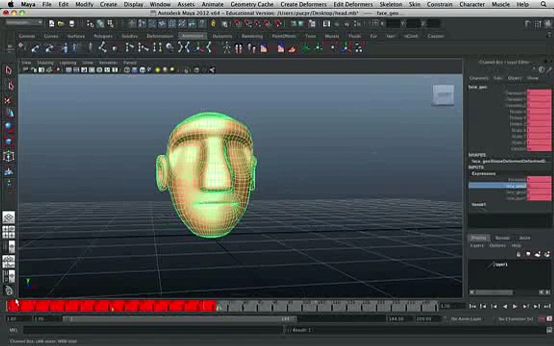554x346 pixels.
Task: Switch to the Rendering shelf tab
Action: click(x=252, y=36)
